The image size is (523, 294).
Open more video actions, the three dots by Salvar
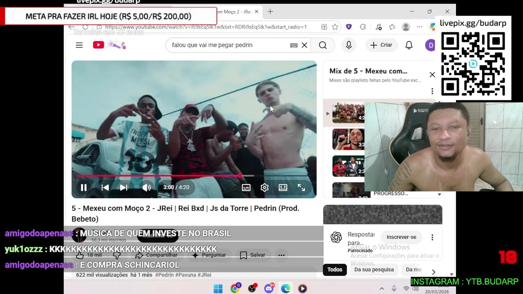click(282, 255)
